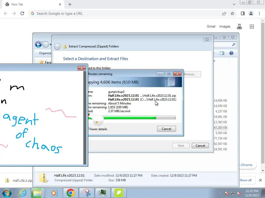Click Chrome forward arrow
Screen dimensions: 265x198
coord(14,13)
